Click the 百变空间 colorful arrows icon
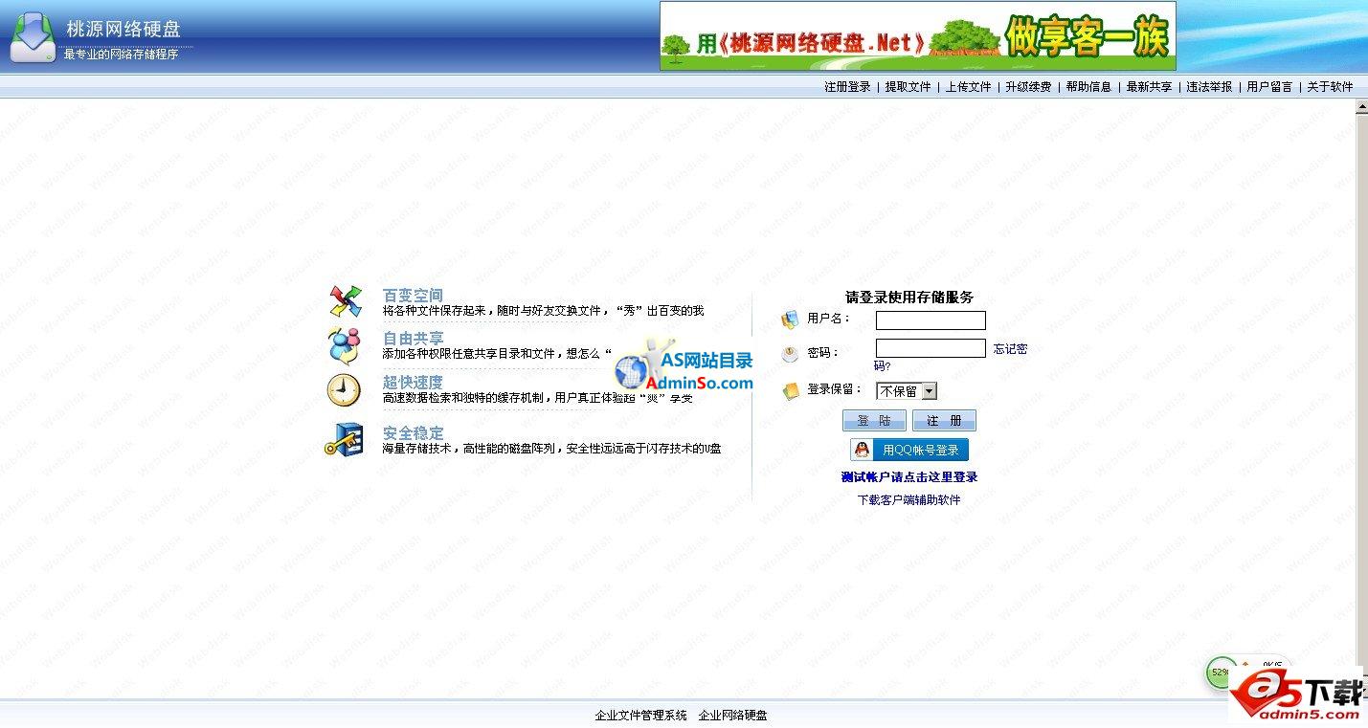The image size is (1368, 728). [x=345, y=301]
